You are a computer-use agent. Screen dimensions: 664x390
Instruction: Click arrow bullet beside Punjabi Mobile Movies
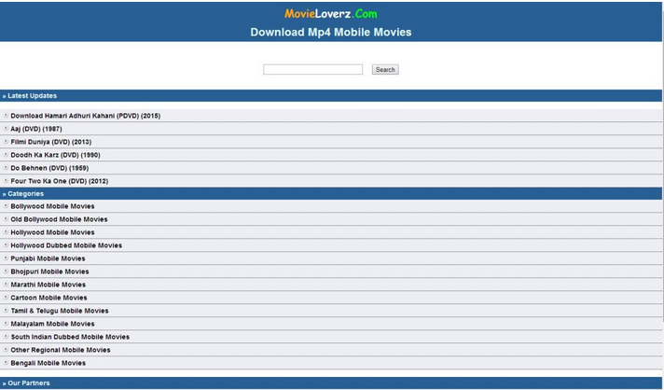(x=6, y=258)
